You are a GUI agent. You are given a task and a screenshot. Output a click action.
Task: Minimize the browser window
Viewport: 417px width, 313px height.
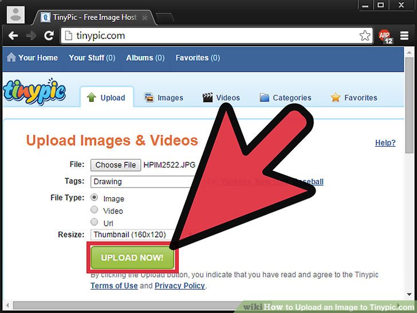[365, 5]
